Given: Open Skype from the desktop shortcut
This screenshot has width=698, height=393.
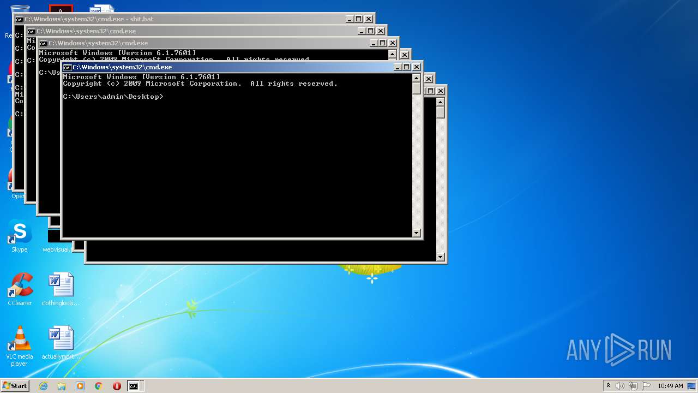Looking at the screenshot, I should 19,236.
